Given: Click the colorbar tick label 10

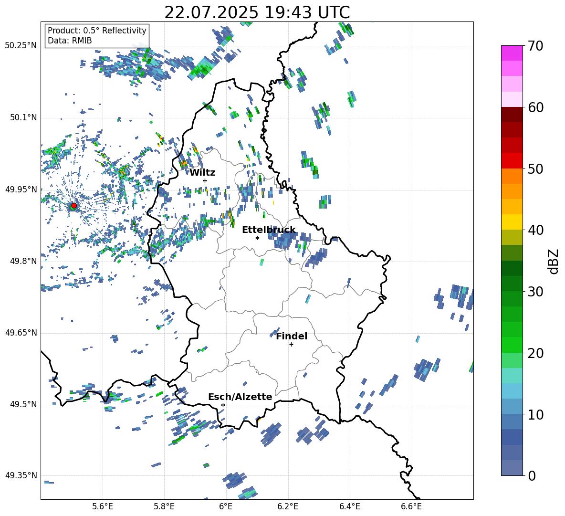Looking at the screenshot, I should coord(535,414).
